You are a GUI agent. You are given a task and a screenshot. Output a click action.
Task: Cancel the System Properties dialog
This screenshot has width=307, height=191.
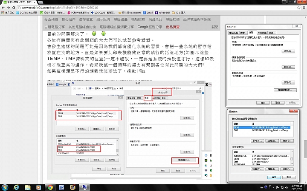pos(278,103)
